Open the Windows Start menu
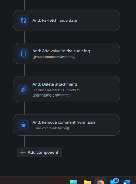The width and height of the screenshot is (136, 184). pos(74,182)
